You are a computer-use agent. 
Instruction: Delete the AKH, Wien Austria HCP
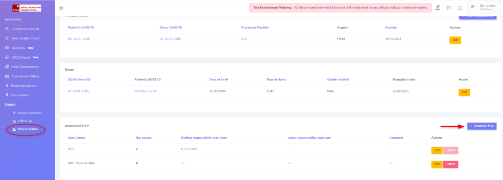point(451,164)
